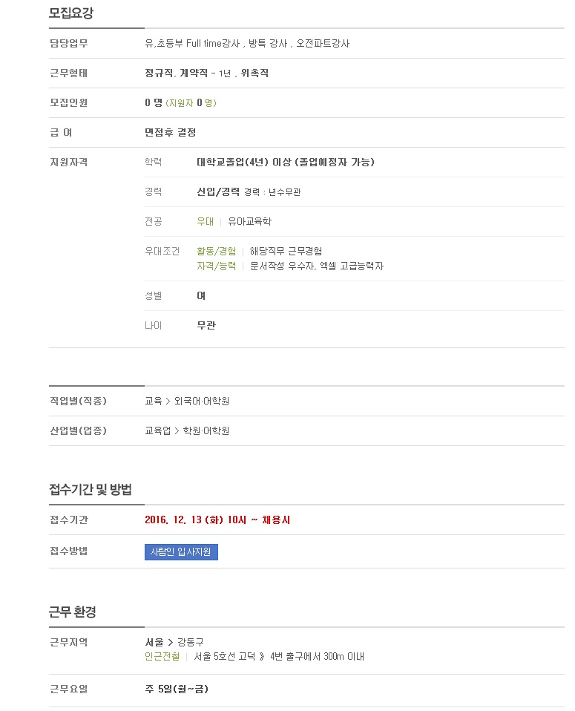
Task: Click the 교육 > 외국어·어학원 job category
Action: [x=187, y=401]
